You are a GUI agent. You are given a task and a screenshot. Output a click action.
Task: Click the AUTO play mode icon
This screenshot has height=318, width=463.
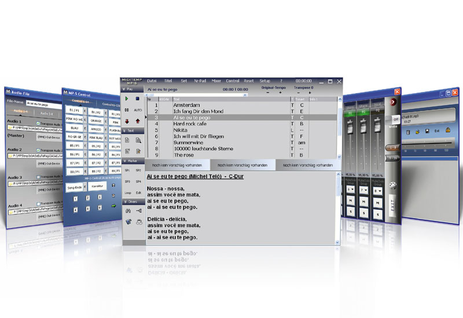138,110
